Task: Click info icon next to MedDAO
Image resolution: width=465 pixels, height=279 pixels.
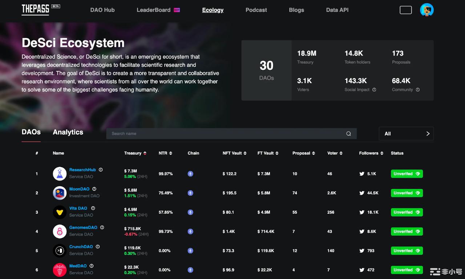Action: pyautogui.click(x=92, y=266)
